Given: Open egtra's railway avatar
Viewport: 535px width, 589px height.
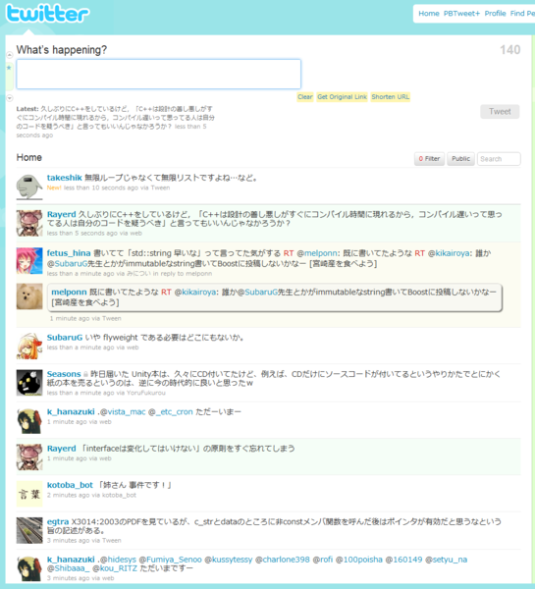Looking at the screenshot, I should 29,530.
